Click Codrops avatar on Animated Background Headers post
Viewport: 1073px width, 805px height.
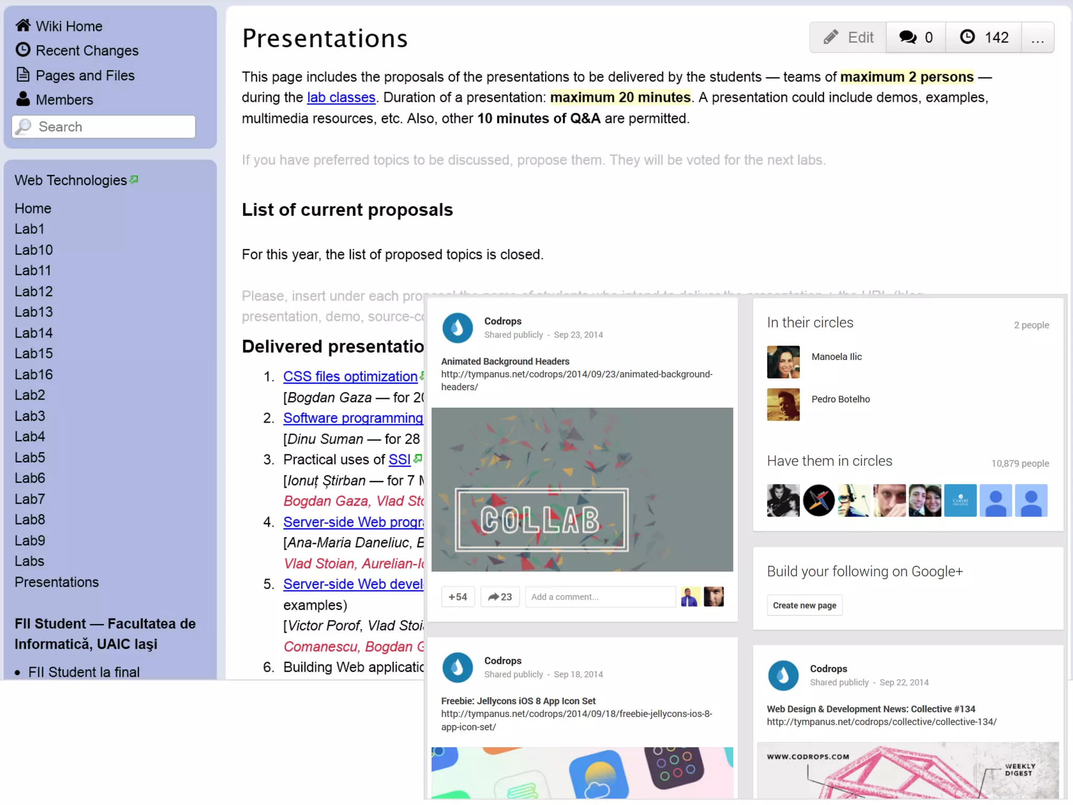coord(457,328)
